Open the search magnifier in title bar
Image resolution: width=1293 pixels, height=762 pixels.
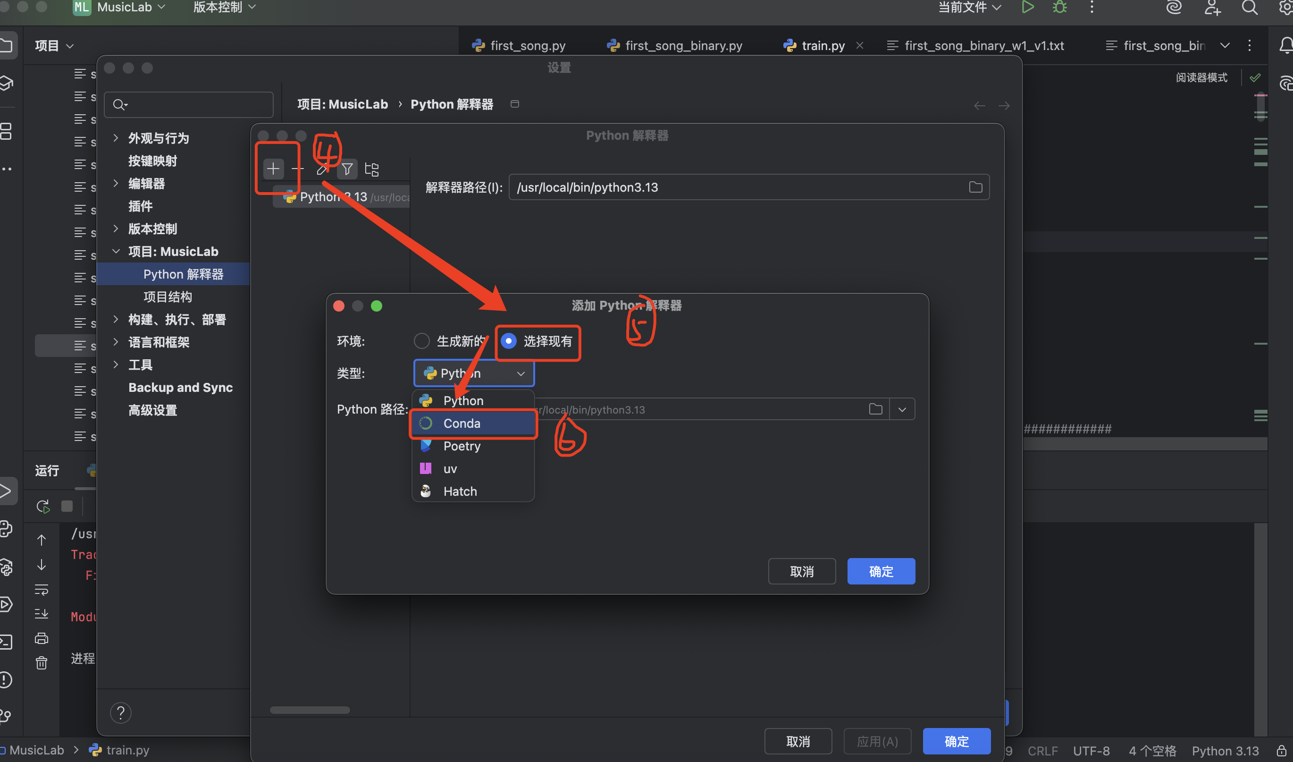pyautogui.click(x=1250, y=7)
